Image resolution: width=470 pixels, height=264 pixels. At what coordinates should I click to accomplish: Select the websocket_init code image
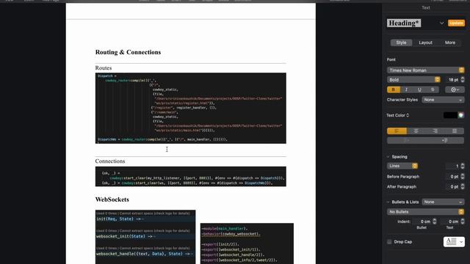click(145, 237)
